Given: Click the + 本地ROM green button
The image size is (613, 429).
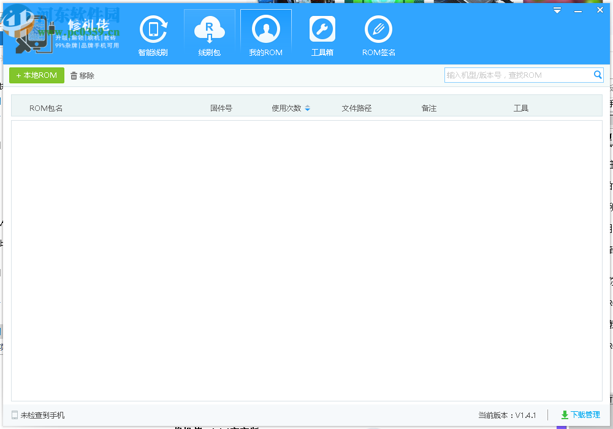Looking at the screenshot, I should [37, 75].
